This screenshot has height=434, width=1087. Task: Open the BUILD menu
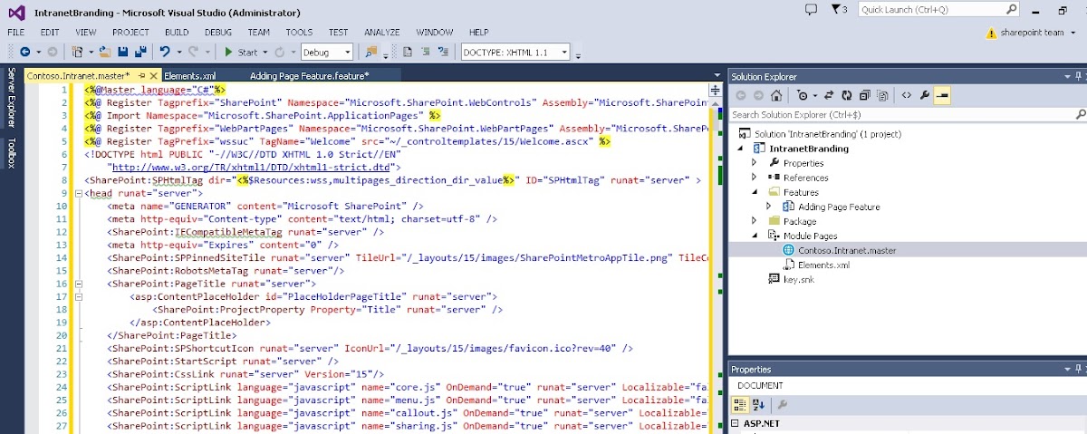(x=177, y=33)
